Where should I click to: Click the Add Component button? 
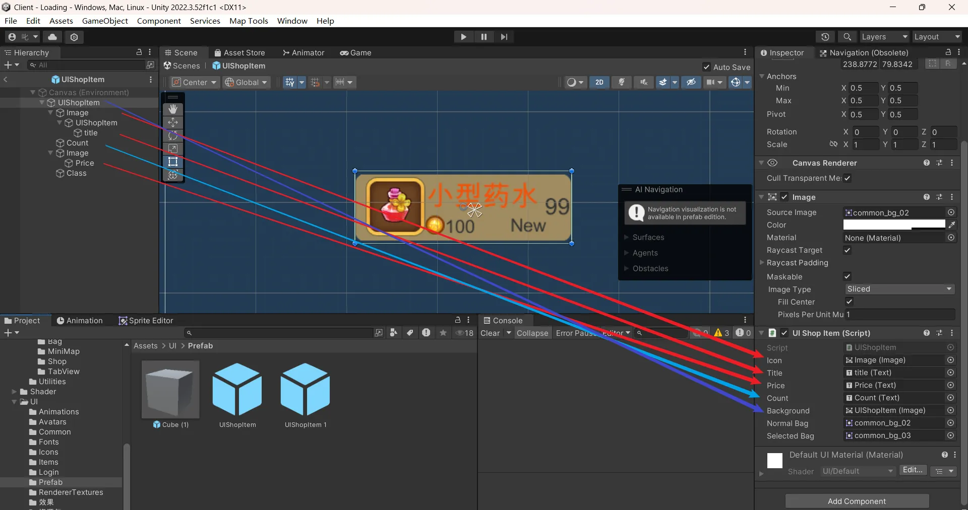tap(857, 501)
